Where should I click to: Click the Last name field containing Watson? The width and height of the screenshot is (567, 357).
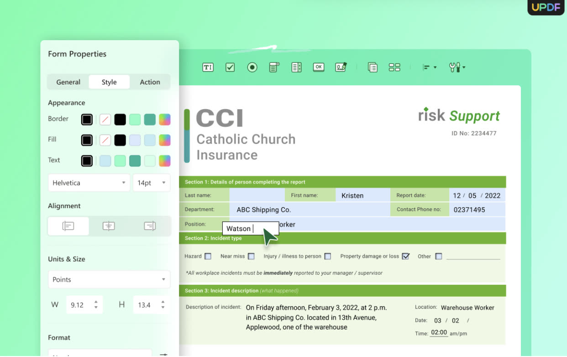pyautogui.click(x=251, y=228)
